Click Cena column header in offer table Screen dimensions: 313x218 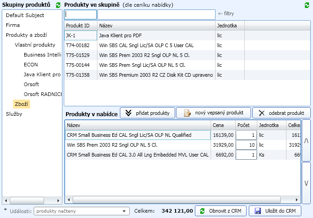(x=223, y=125)
